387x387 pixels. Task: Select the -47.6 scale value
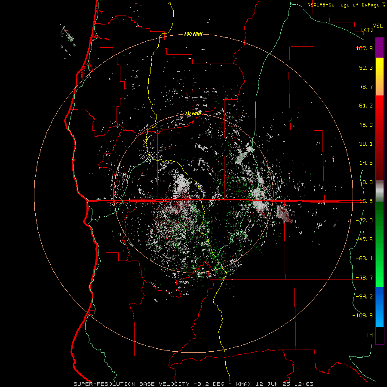coord(364,240)
